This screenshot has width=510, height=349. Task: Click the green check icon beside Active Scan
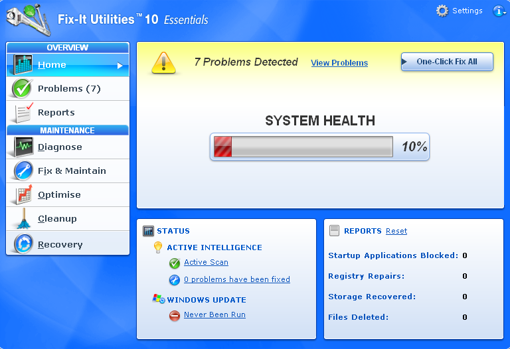(175, 263)
